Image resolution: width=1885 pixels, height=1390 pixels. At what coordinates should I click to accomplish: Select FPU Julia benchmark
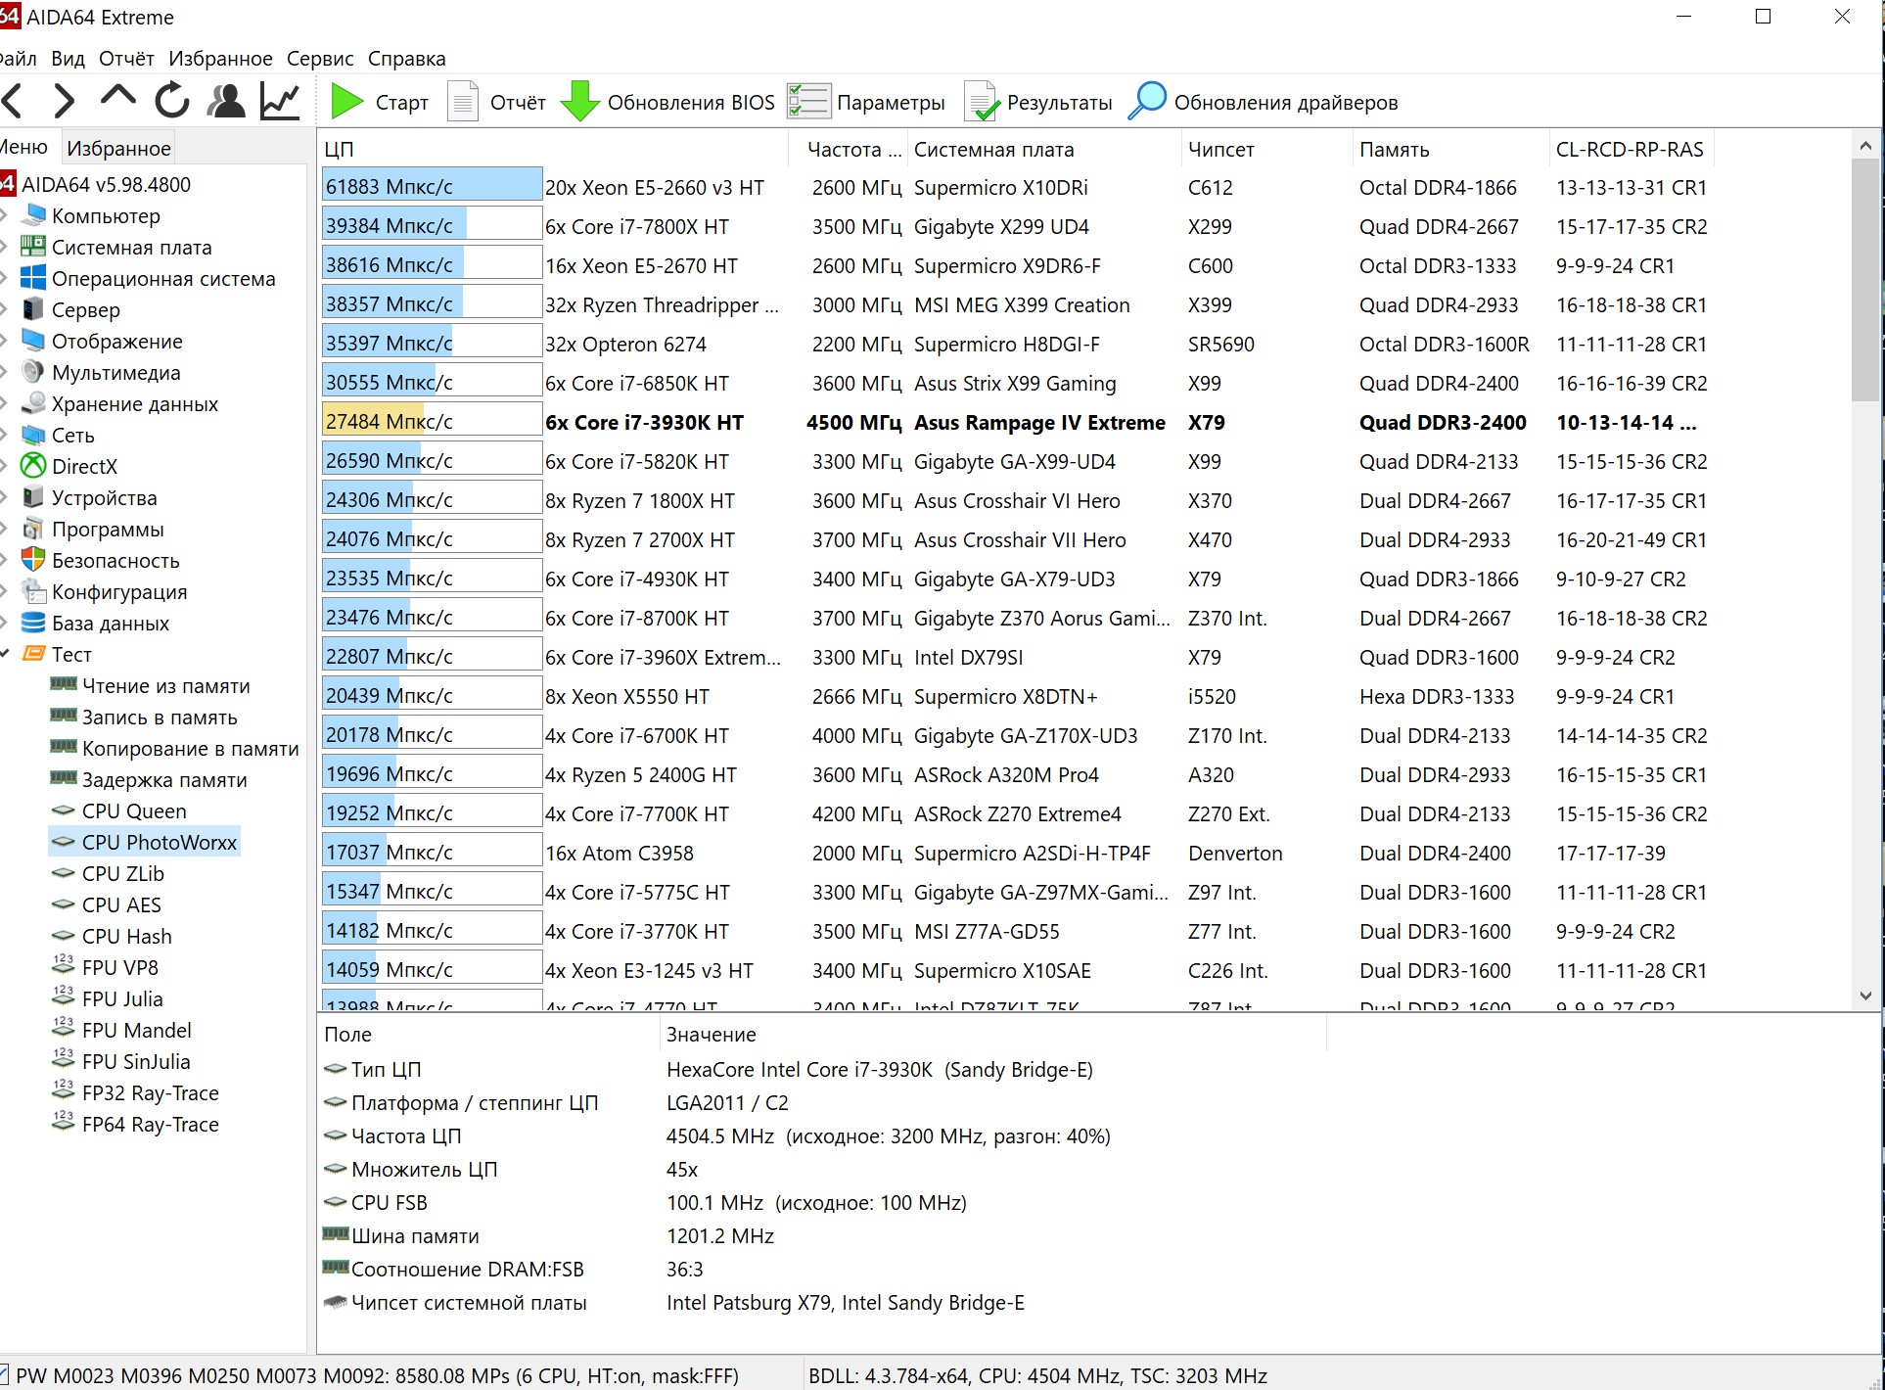pyautogui.click(x=122, y=998)
